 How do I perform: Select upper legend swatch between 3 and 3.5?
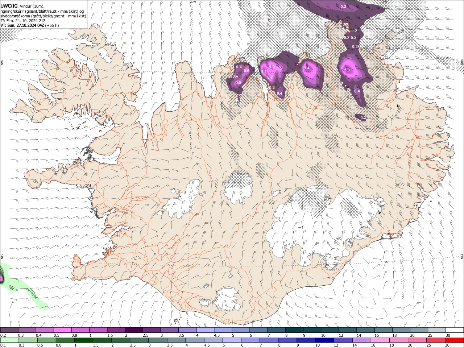tap(170, 330)
